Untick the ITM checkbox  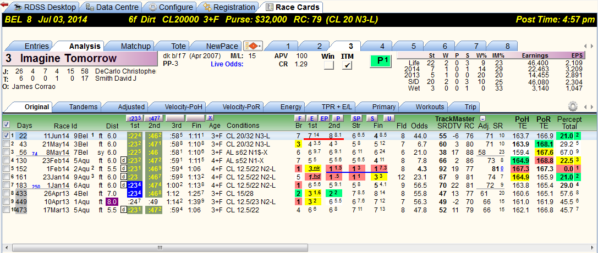347,65
